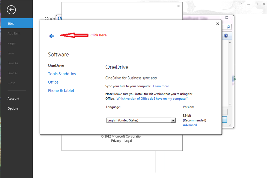Go back using the backstage circle arrow
This screenshot has height=178, width=268.
click(x=11, y=10)
